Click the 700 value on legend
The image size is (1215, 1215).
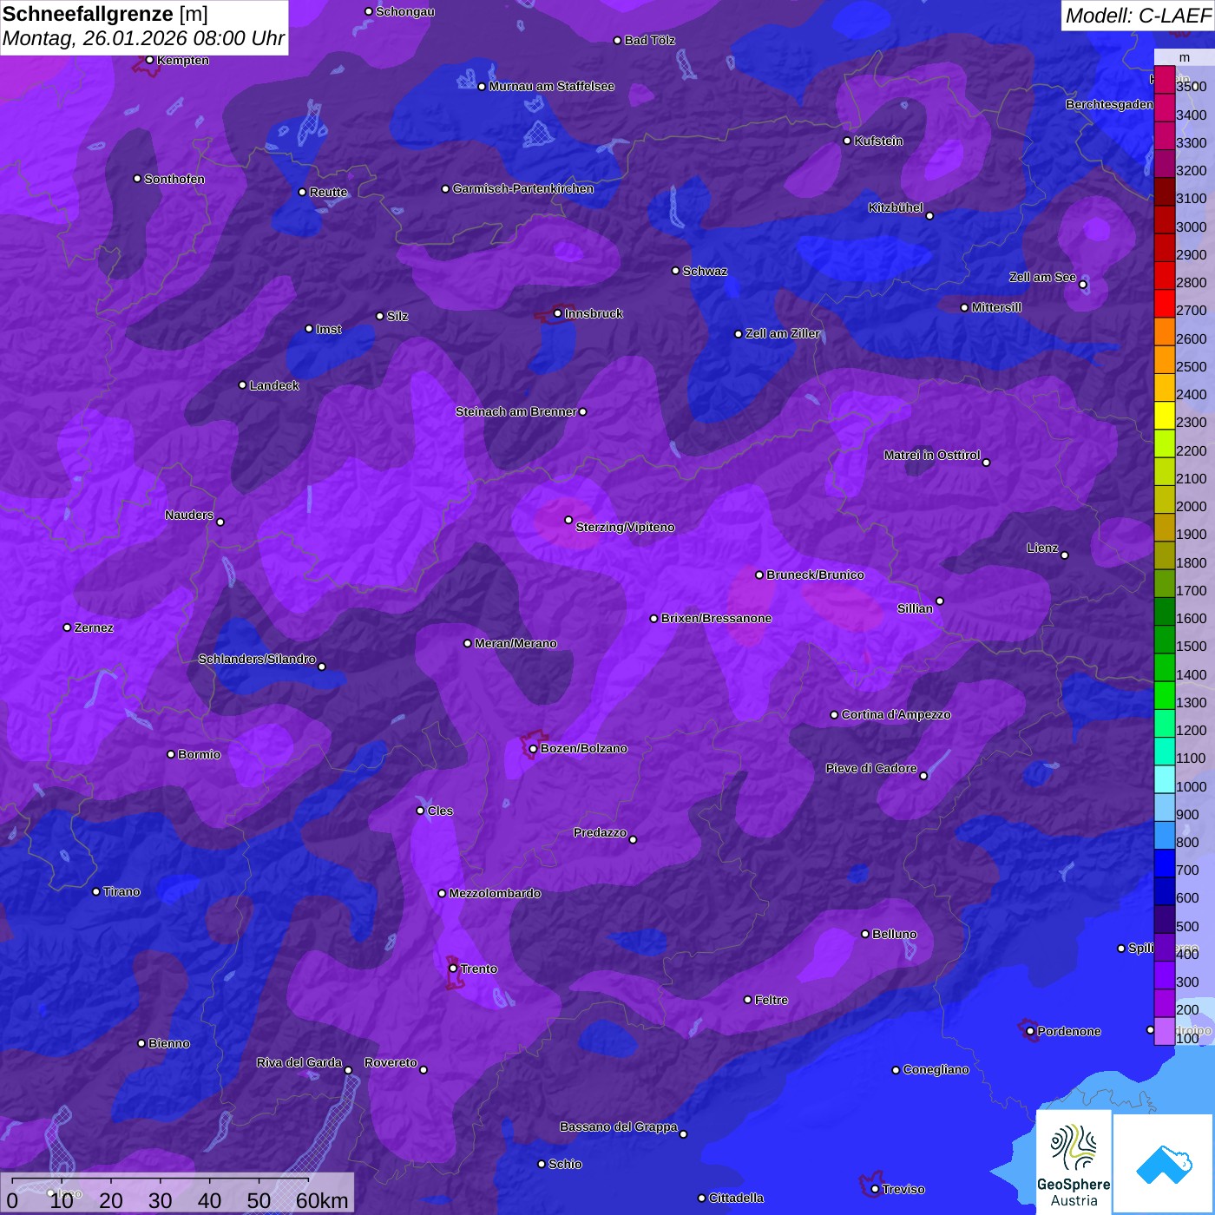pyautogui.click(x=1187, y=870)
